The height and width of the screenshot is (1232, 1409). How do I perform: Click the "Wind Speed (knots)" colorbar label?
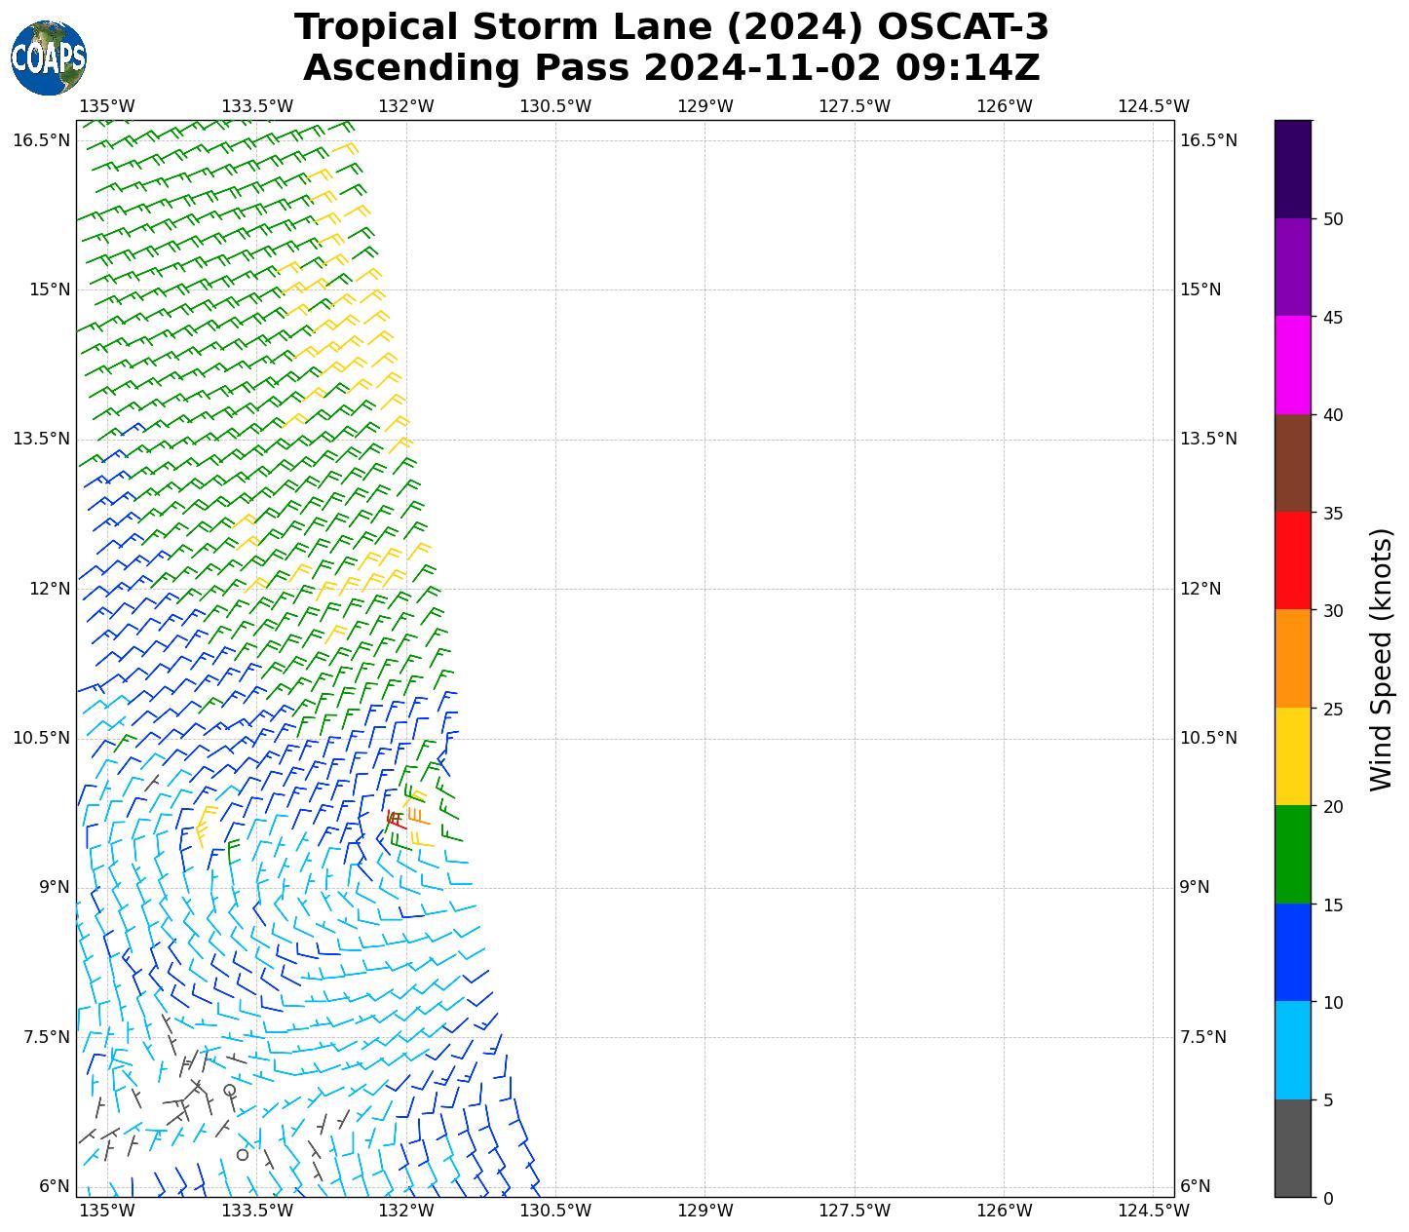[1381, 659]
